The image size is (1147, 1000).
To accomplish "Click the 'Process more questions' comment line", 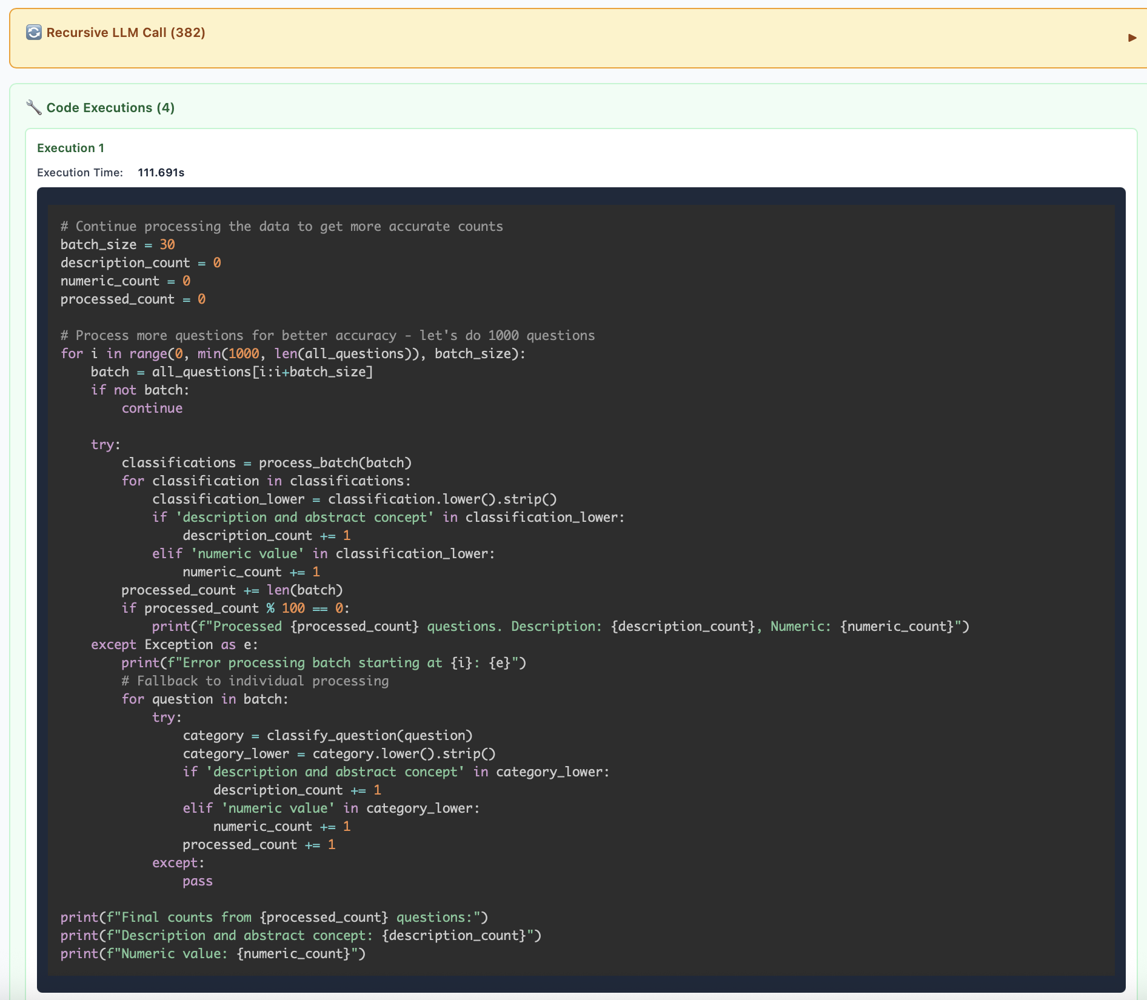I will tap(327, 336).
